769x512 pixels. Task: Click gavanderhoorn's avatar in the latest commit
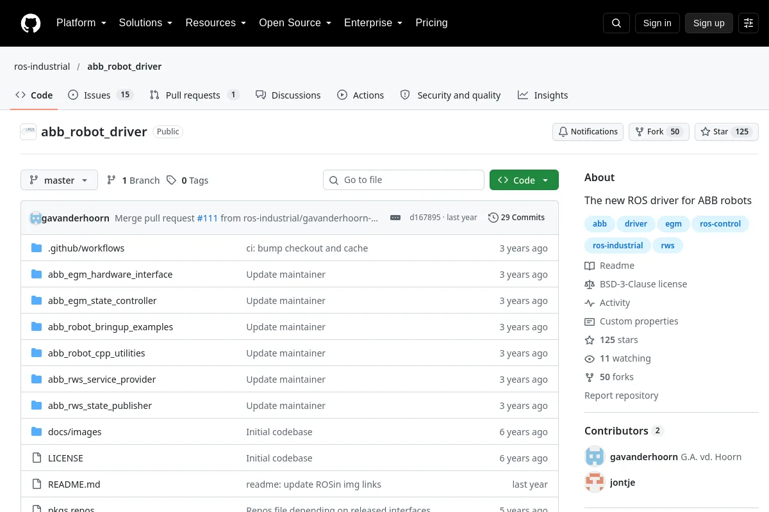[x=35, y=218]
